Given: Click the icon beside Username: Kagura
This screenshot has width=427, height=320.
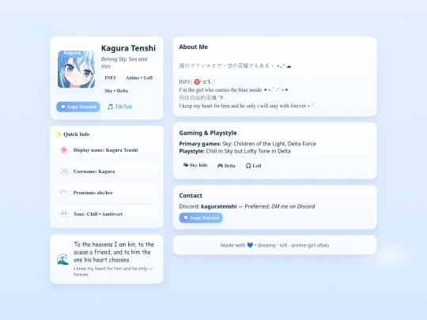Looking at the screenshot, I should coord(64,171).
